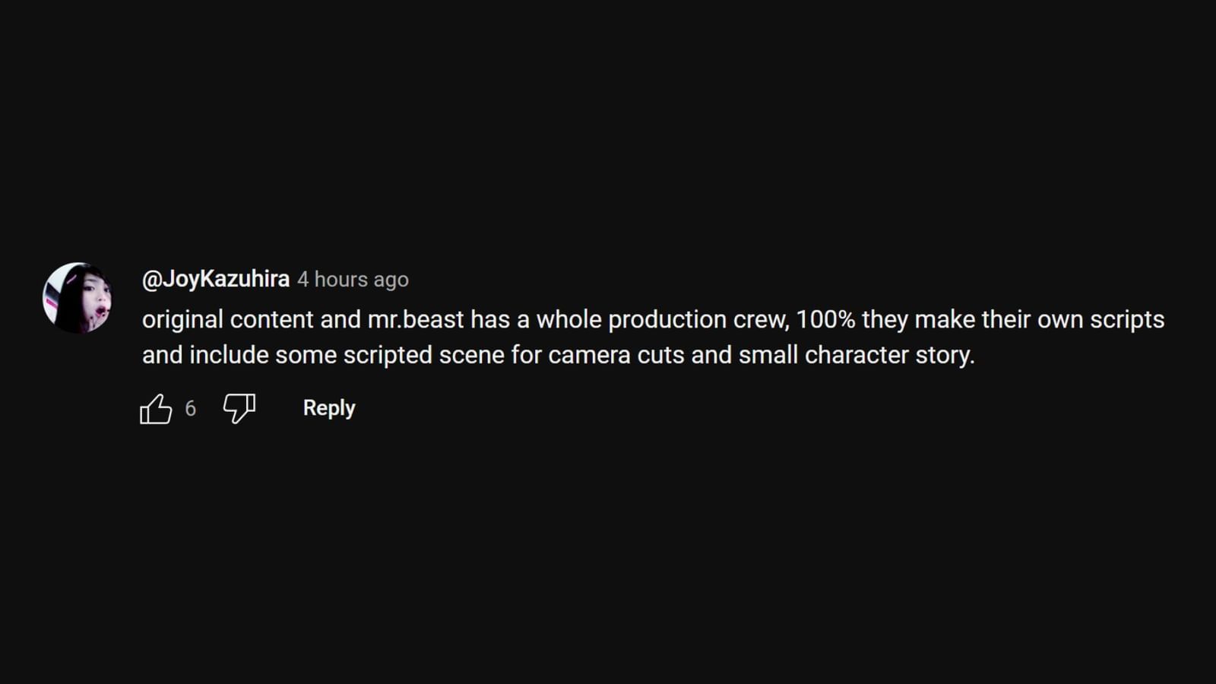Dislike the comment using thumbs down

click(239, 408)
